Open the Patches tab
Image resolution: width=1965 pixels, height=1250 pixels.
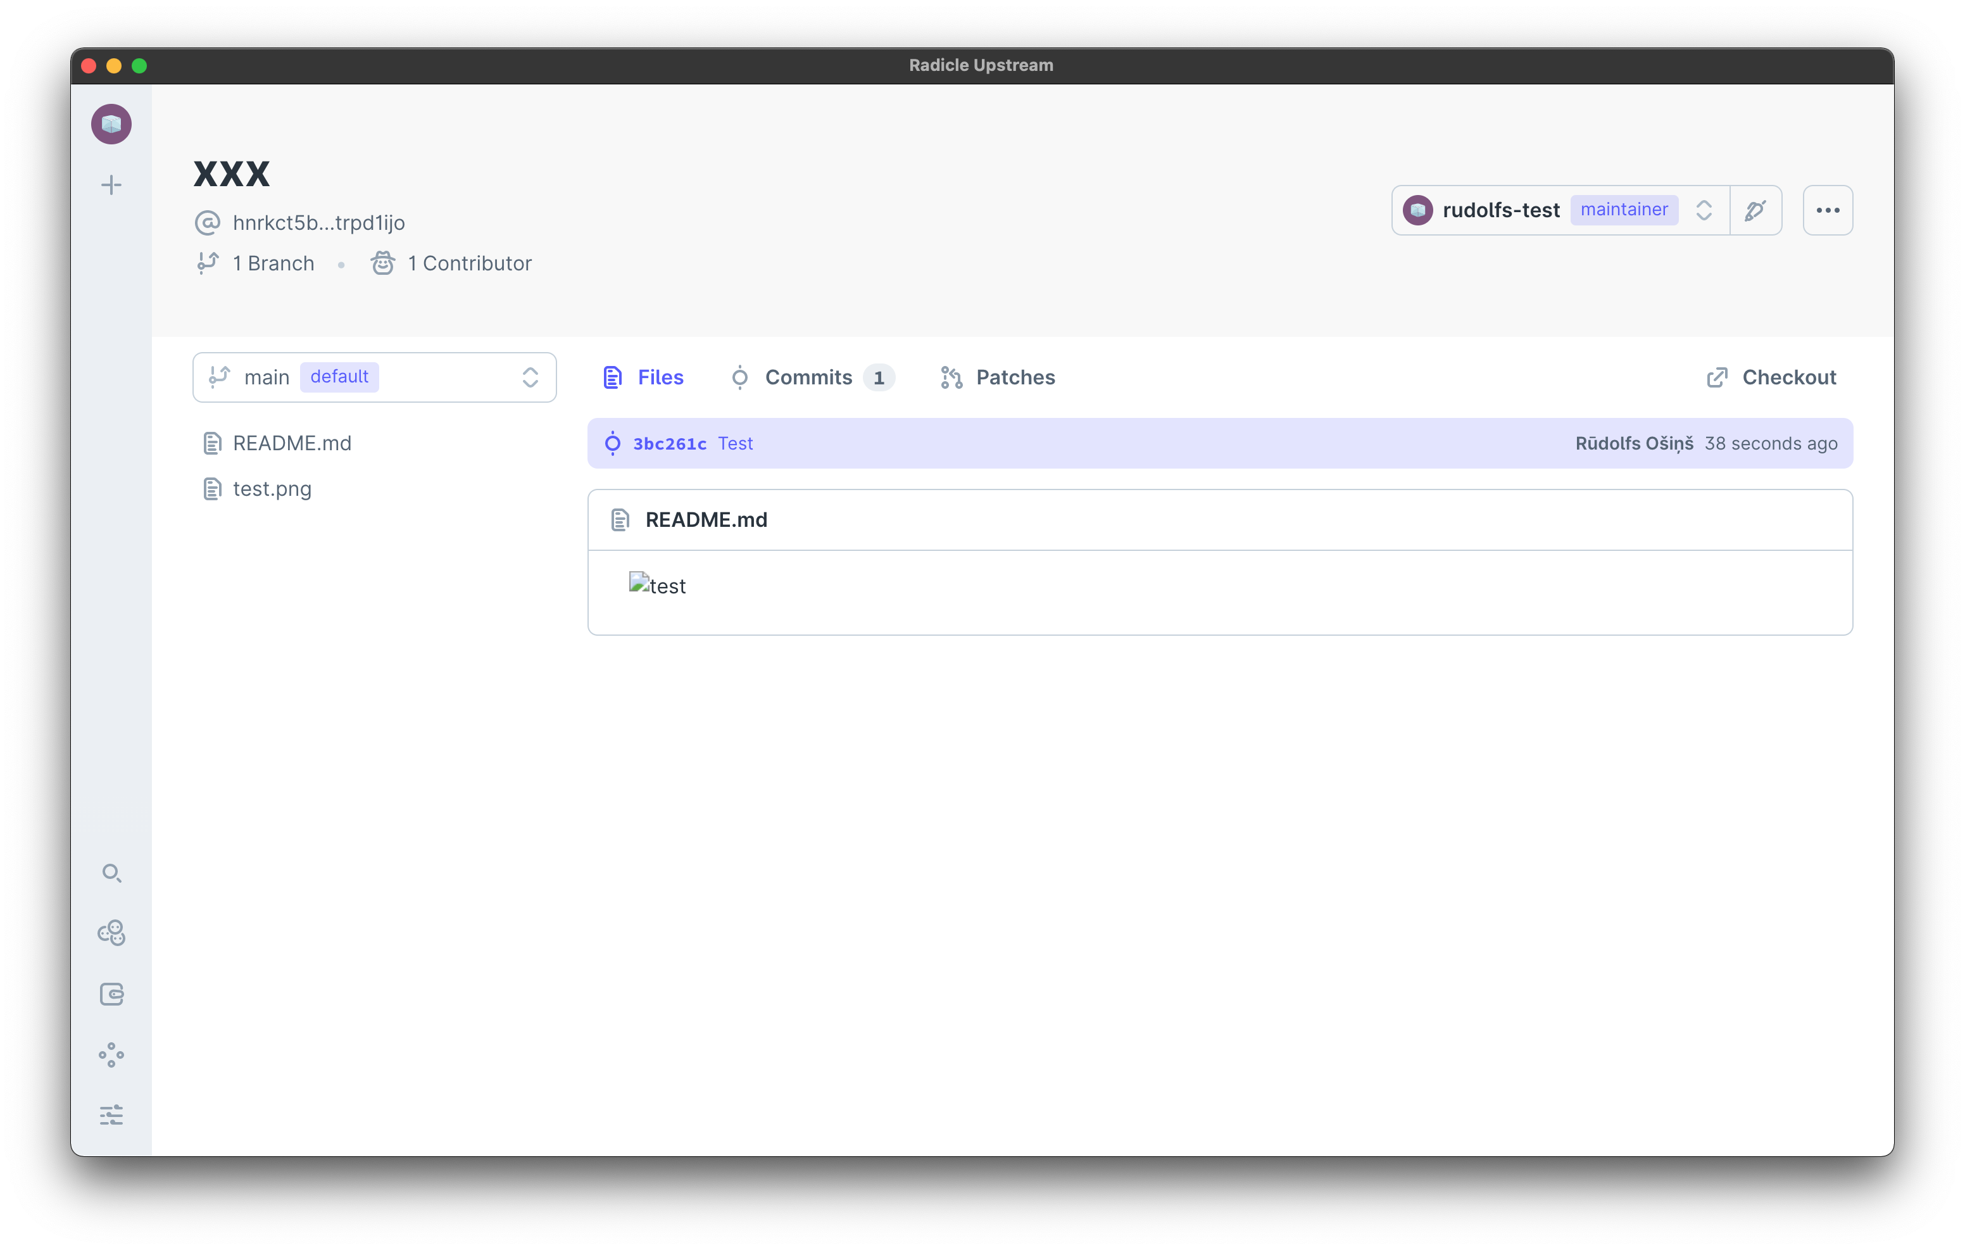click(1014, 377)
